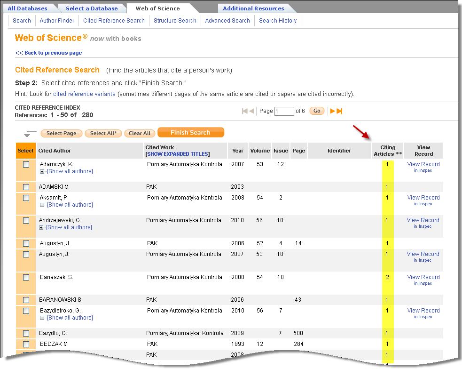The width and height of the screenshot is (462, 369).
Task: Go to next page arrow icon
Action: [332, 111]
